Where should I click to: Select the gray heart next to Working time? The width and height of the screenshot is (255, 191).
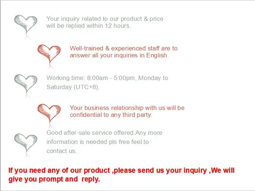pyautogui.click(x=25, y=83)
